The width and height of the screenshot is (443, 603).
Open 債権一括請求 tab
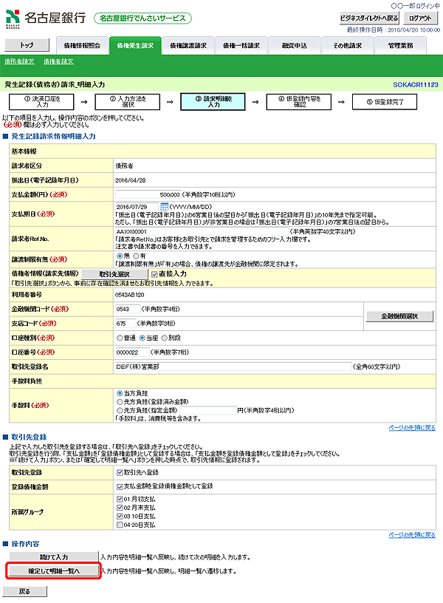241,46
